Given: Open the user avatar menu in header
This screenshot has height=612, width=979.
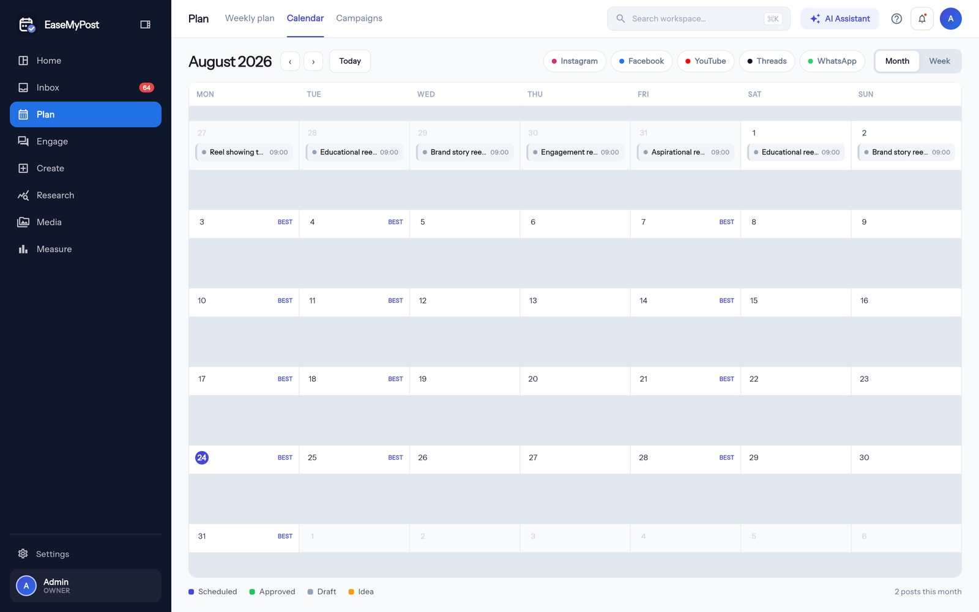Looking at the screenshot, I should [951, 18].
